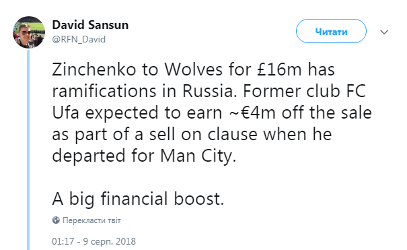
Task: Click the line 'A big financial boost.'
Action: tap(138, 199)
